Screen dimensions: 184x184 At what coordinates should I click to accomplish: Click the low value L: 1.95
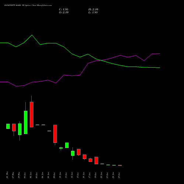coord(93,13)
